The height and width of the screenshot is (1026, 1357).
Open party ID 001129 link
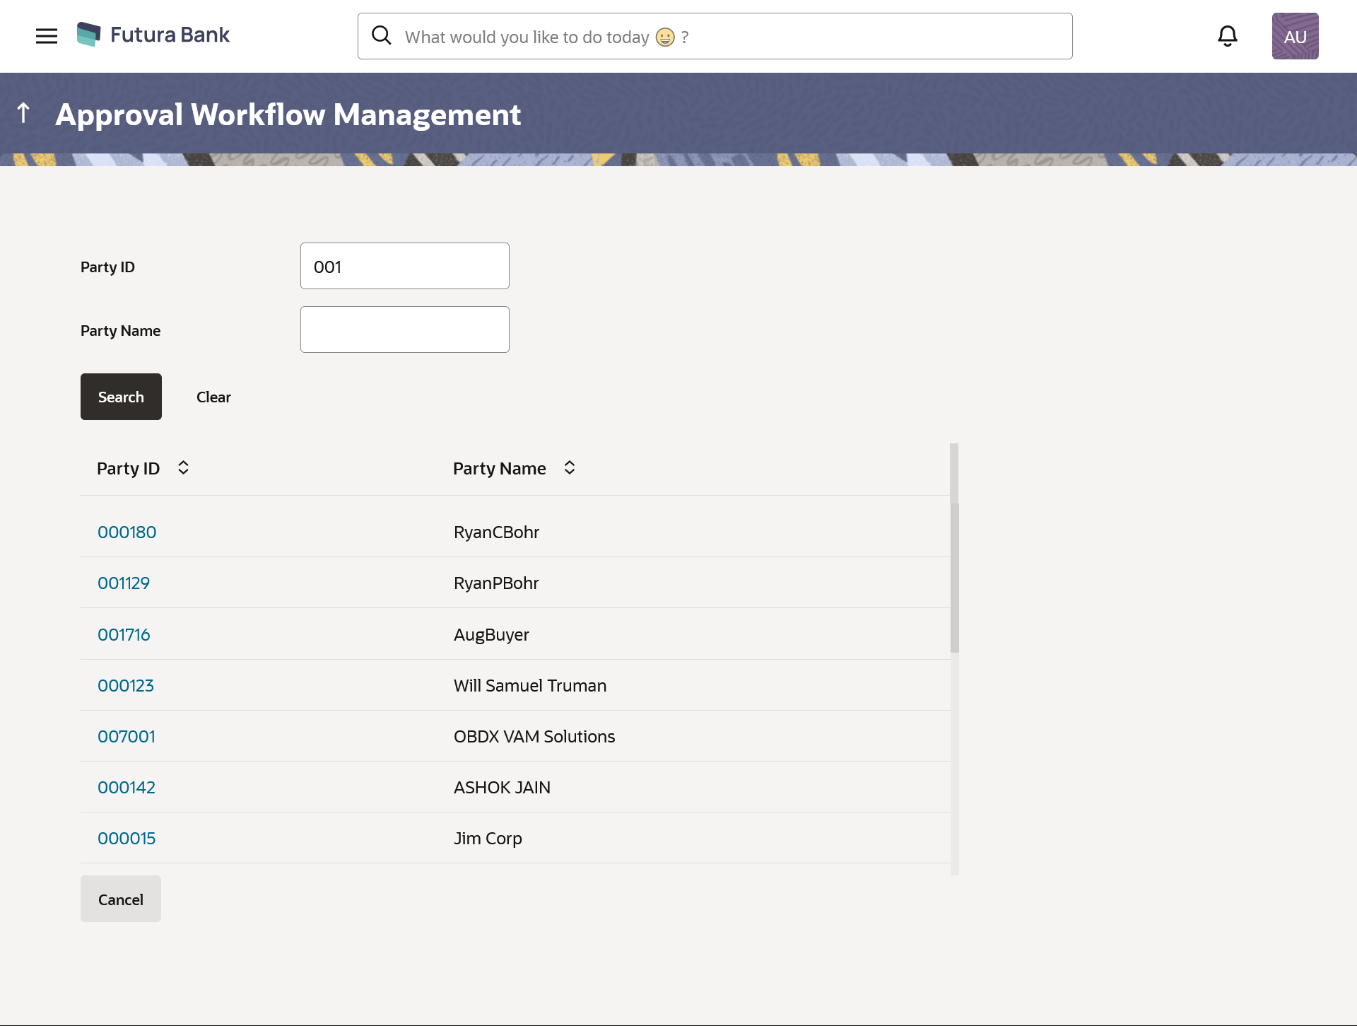(124, 583)
